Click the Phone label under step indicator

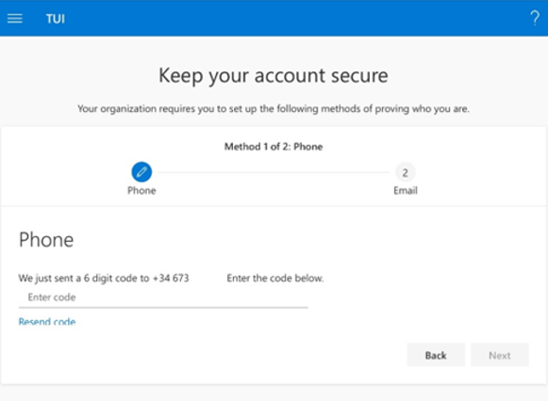[x=141, y=191]
